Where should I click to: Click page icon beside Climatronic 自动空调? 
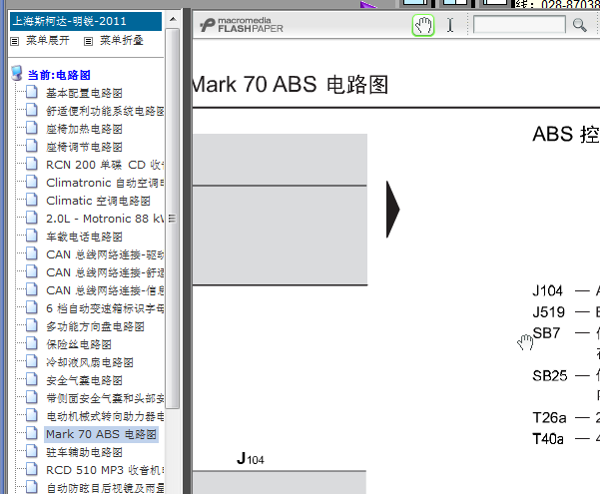coord(31,182)
